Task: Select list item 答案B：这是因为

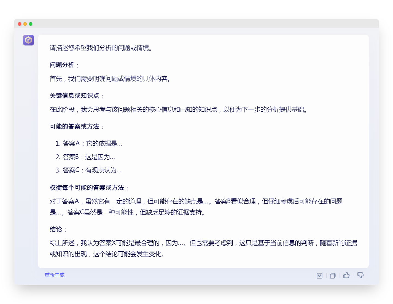Action: pos(85,157)
